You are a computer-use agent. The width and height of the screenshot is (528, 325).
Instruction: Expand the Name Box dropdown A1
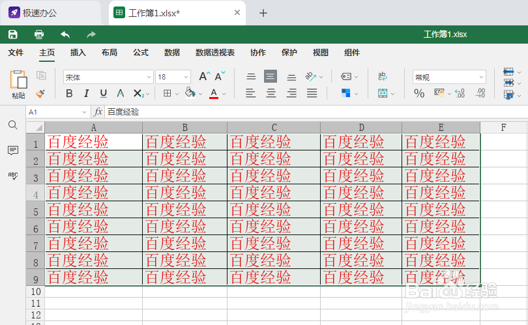coord(84,113)
